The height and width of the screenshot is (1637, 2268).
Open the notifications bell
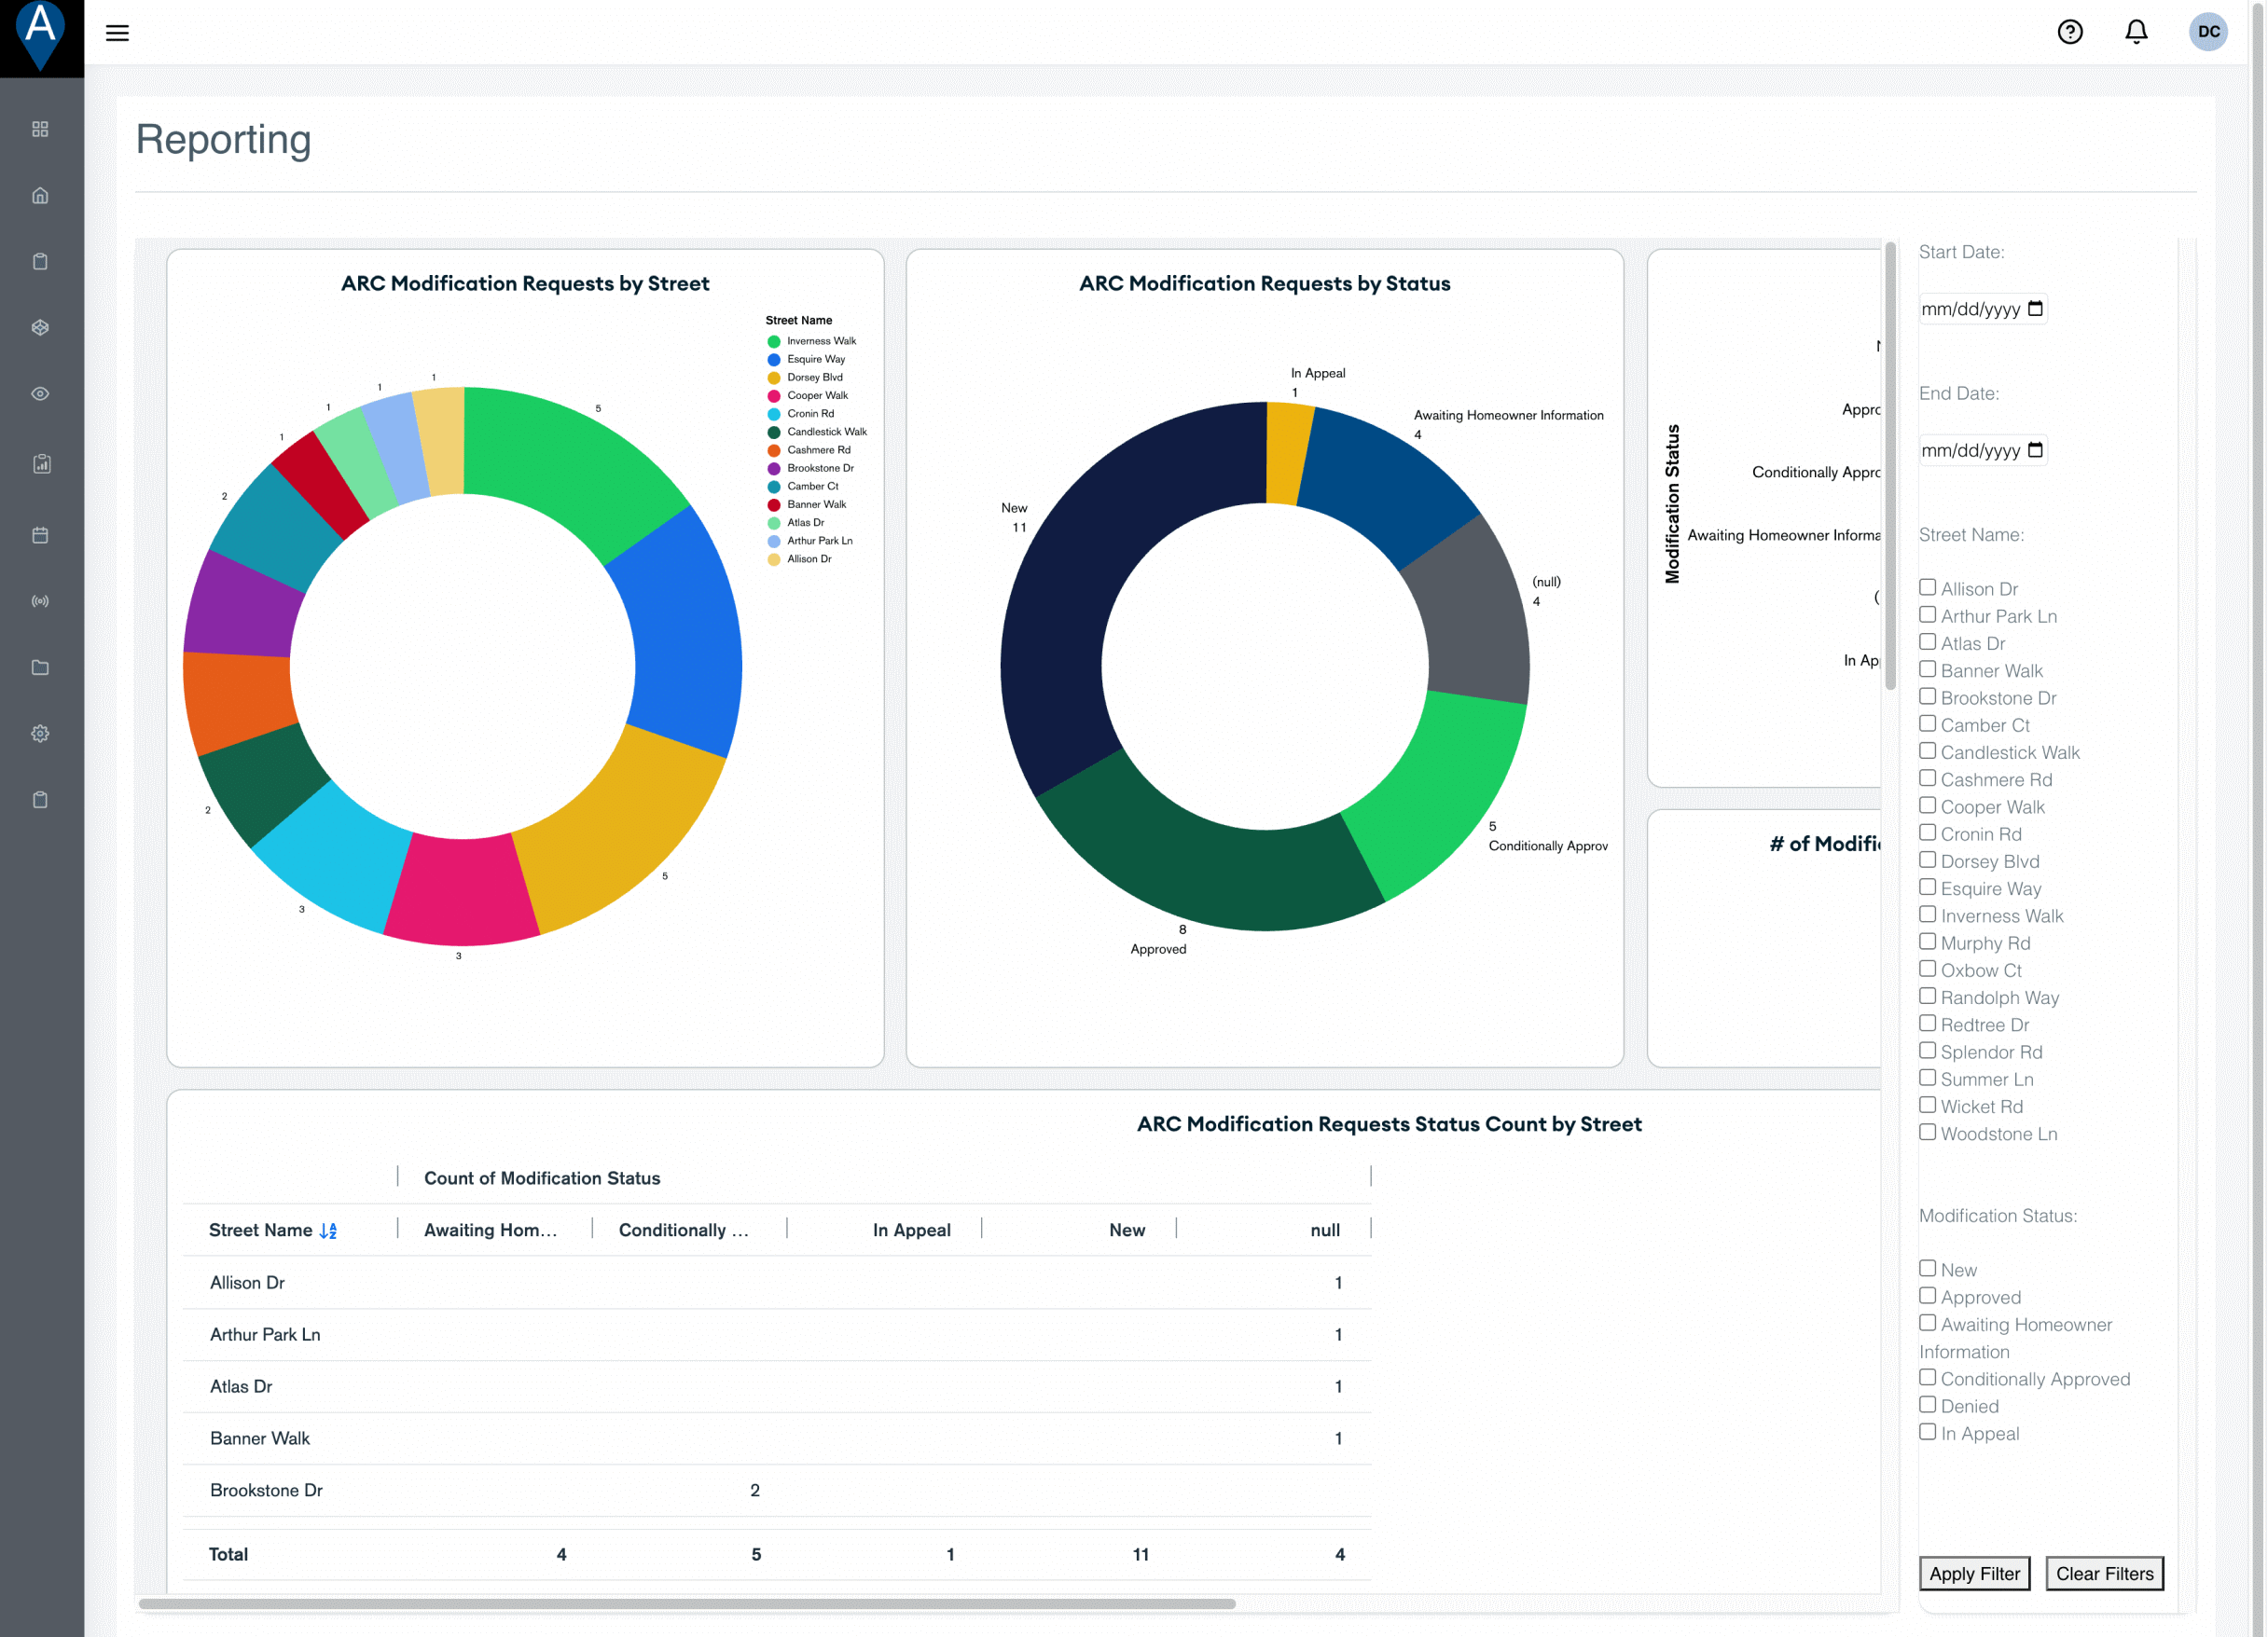(2135, 32)
